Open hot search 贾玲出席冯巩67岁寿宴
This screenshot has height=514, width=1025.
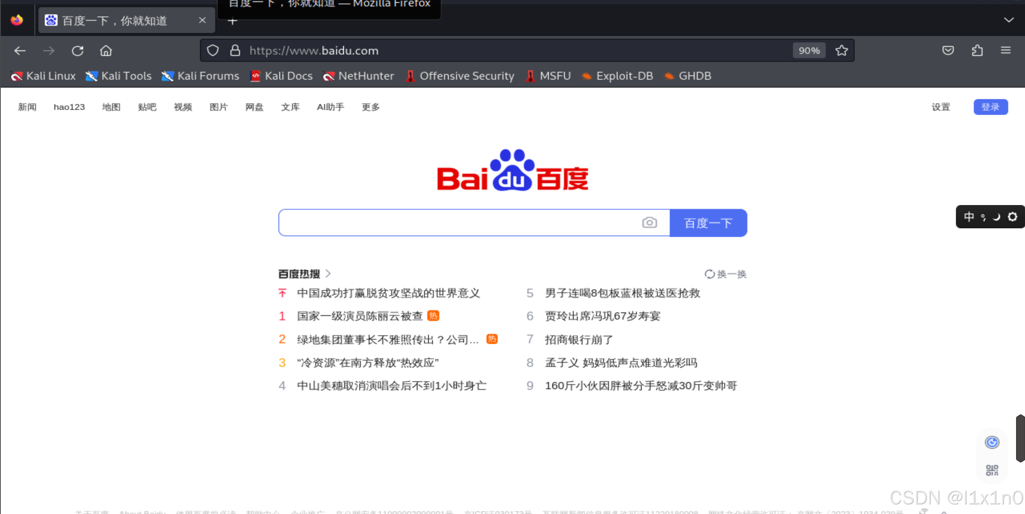602,316
